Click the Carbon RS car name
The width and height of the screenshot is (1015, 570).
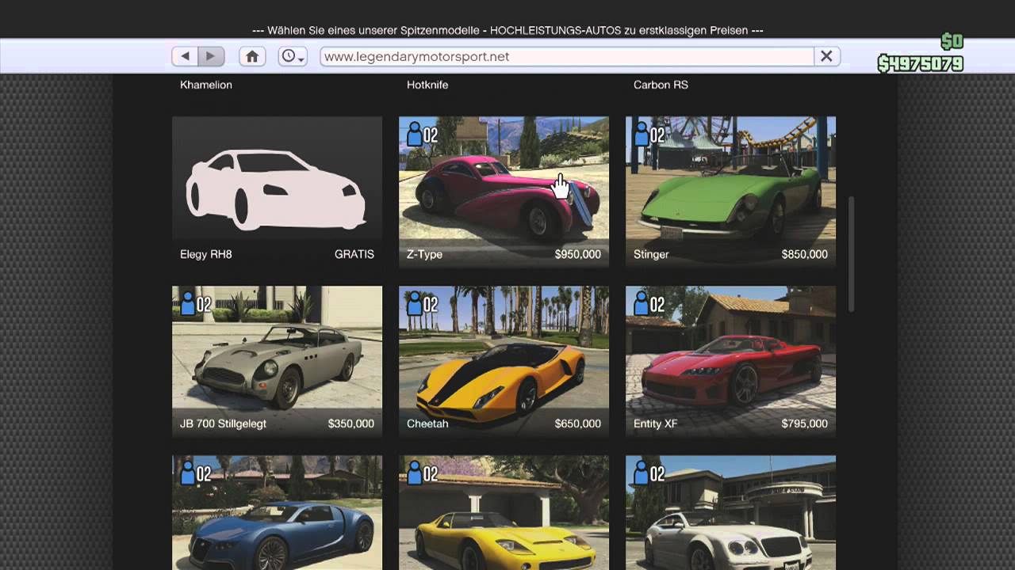point(661,85)
